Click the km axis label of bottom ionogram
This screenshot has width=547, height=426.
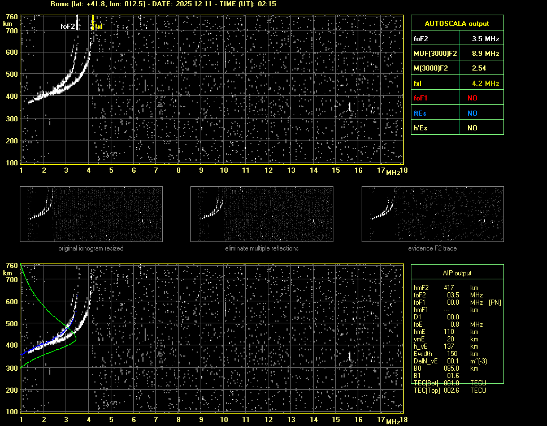click(x=7, y=273)
